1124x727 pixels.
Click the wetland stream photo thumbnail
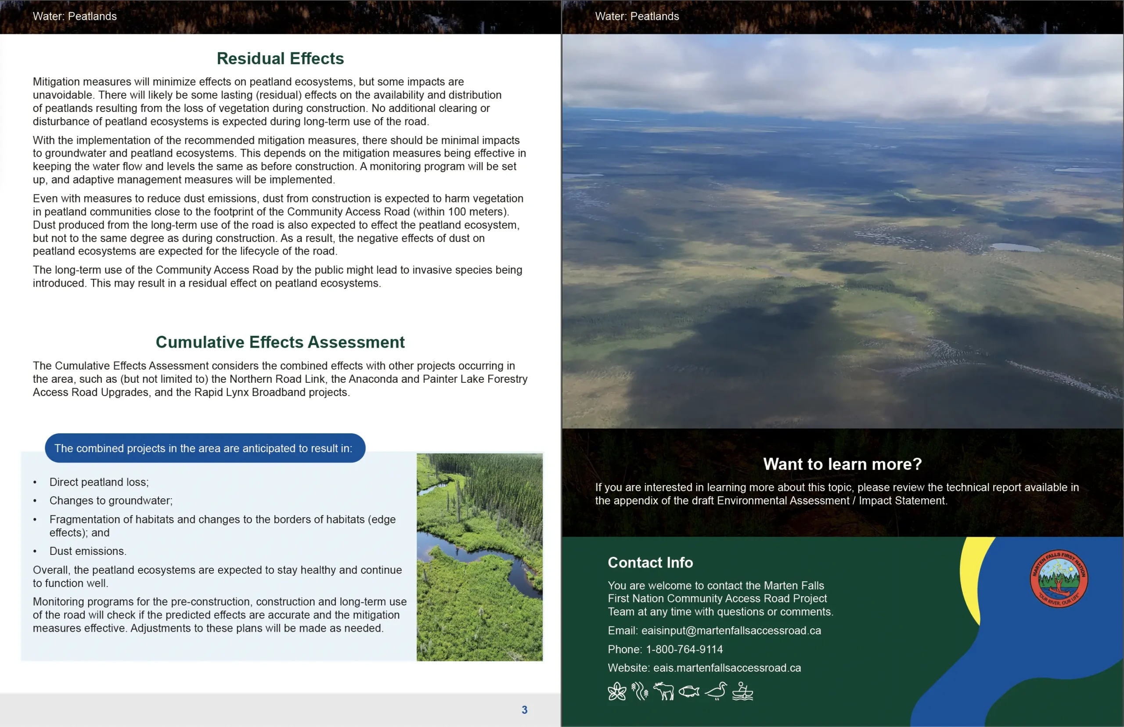pyautogui.click(x=479, y=557)
